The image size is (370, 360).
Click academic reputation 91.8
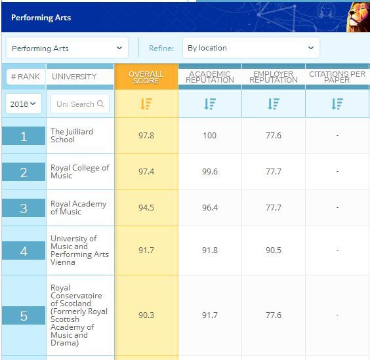pyautogui.click(x=210, y=250)
